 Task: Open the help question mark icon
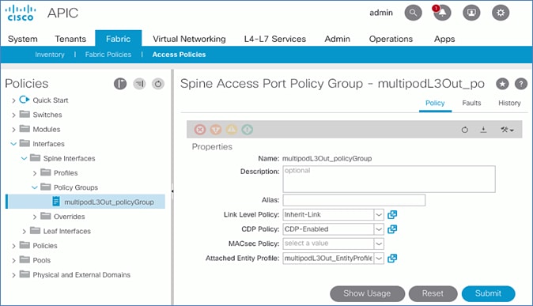coord(521,84)
